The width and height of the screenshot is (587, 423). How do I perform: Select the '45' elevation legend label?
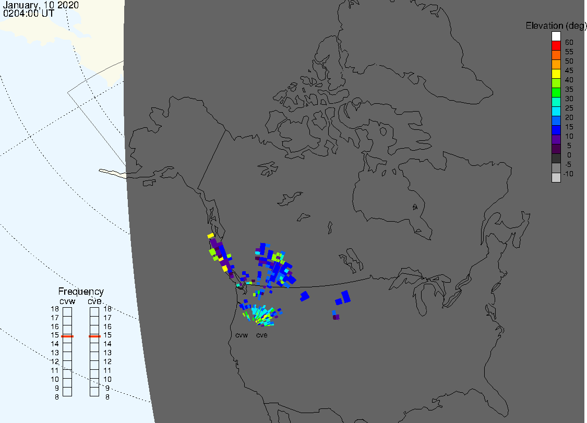(x=569, y=70)
